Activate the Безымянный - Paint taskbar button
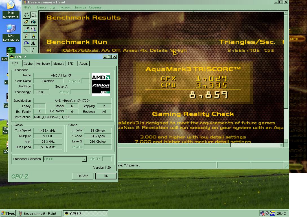 pyautogui.click(x=39, y=213)
